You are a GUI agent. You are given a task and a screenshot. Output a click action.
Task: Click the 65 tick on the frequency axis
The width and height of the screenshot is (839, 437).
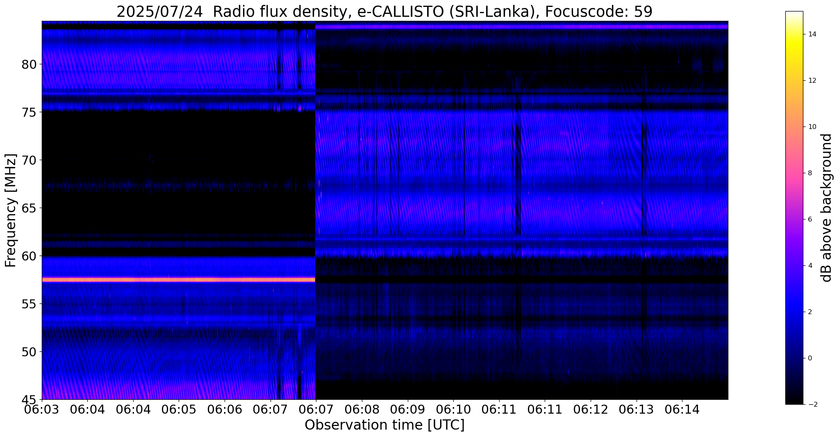29,208
